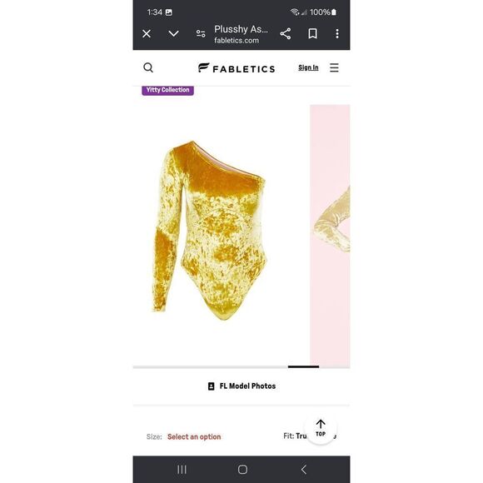Viewport: 483px width, 483px height.
Task: Close the browser custom tab
Action: click(x=147, y=33)
